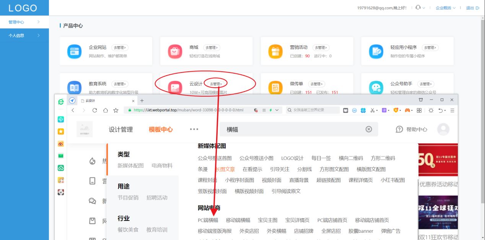Select 直播背景 template type

(299, 180)
